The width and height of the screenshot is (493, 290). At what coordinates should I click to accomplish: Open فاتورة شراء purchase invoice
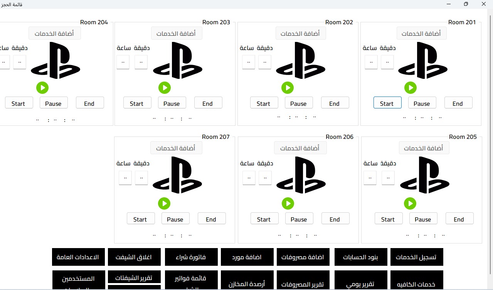click(191, 257)
